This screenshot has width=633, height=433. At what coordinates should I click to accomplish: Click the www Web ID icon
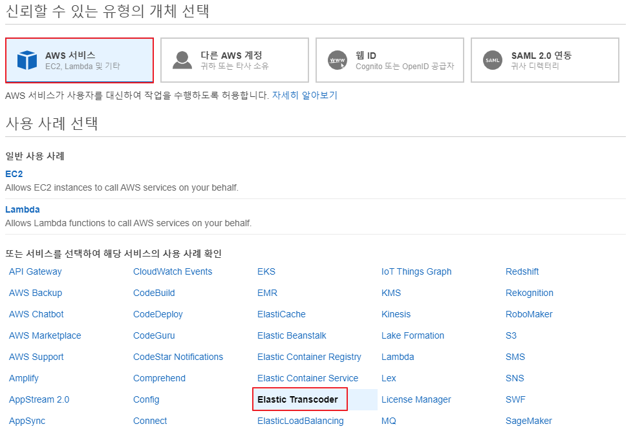[338, 60]
